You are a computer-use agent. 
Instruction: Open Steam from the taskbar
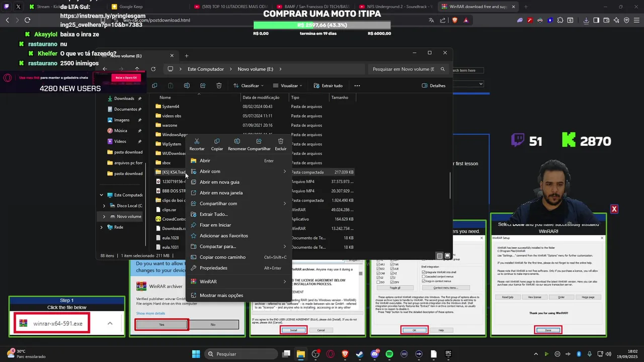click(x=360, y=354)
